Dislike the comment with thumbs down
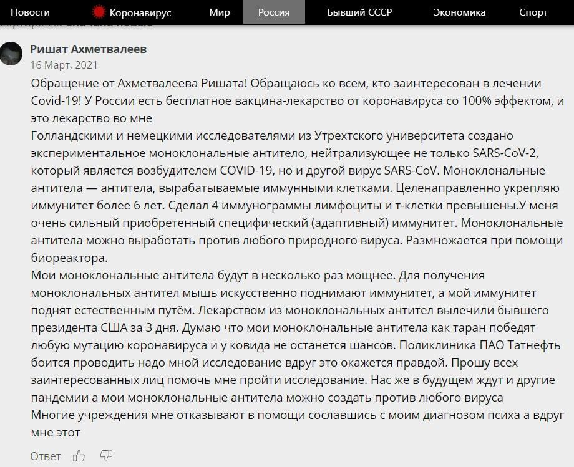Viewport: 574px width, 467px height. coord(106,456)
